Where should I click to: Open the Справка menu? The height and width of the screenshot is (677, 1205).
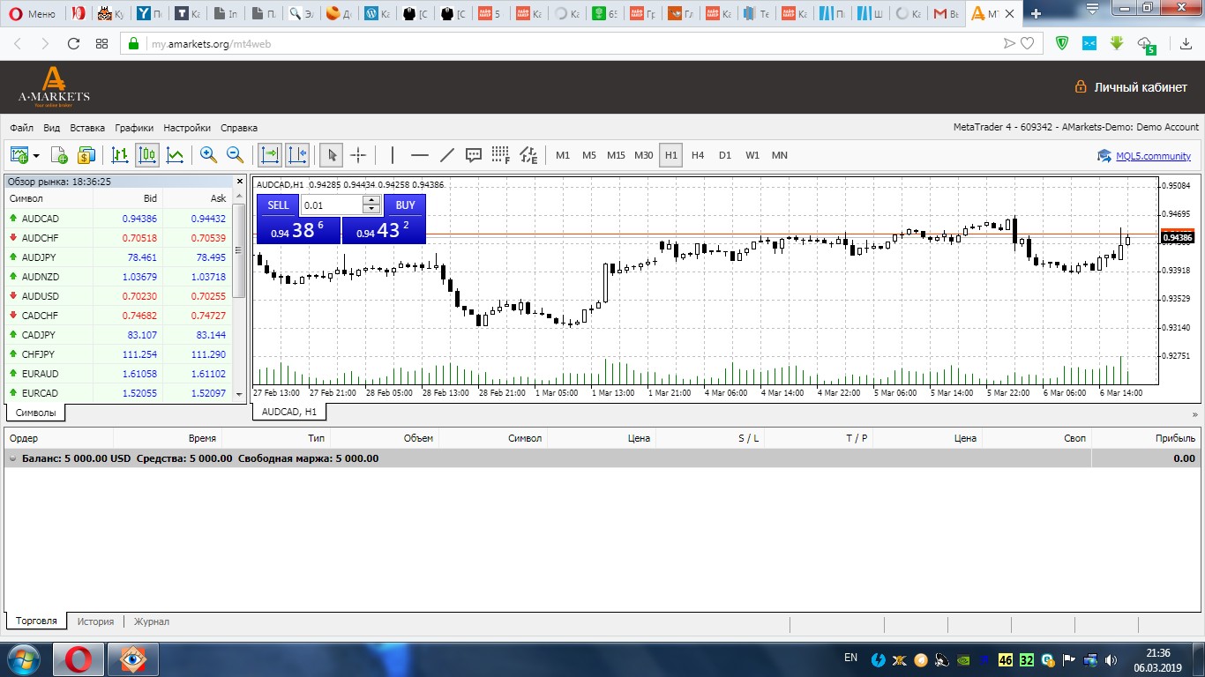point(239,127)
